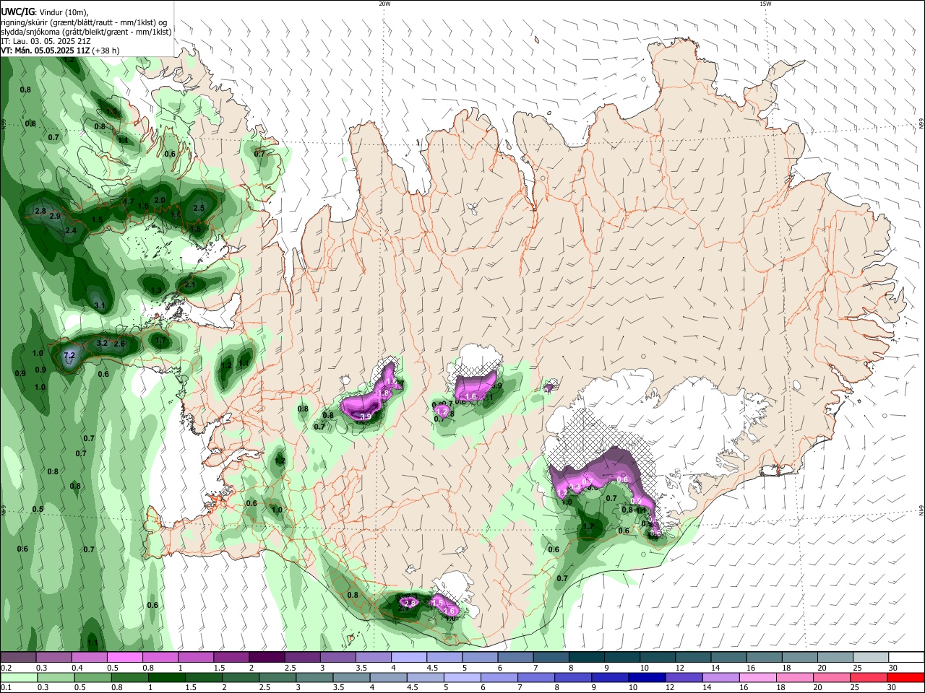Click the 'slydda/snjókoma' legend description line
The height and width of the screenshot is (693, 925).
click(86, 32)
